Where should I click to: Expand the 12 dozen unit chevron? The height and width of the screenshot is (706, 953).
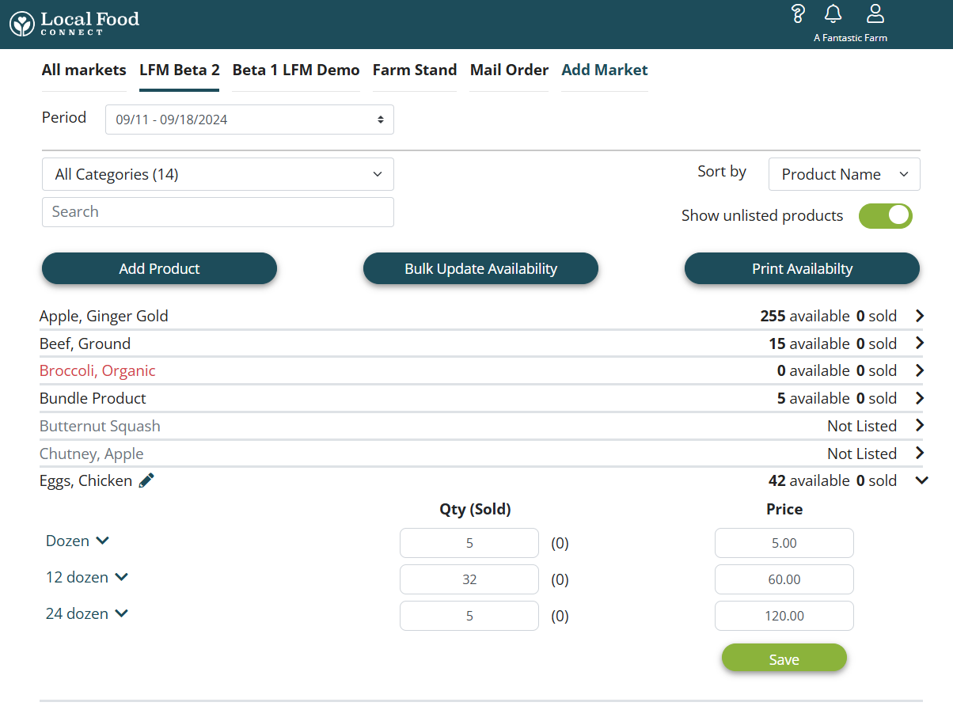[x=121, y=578]
